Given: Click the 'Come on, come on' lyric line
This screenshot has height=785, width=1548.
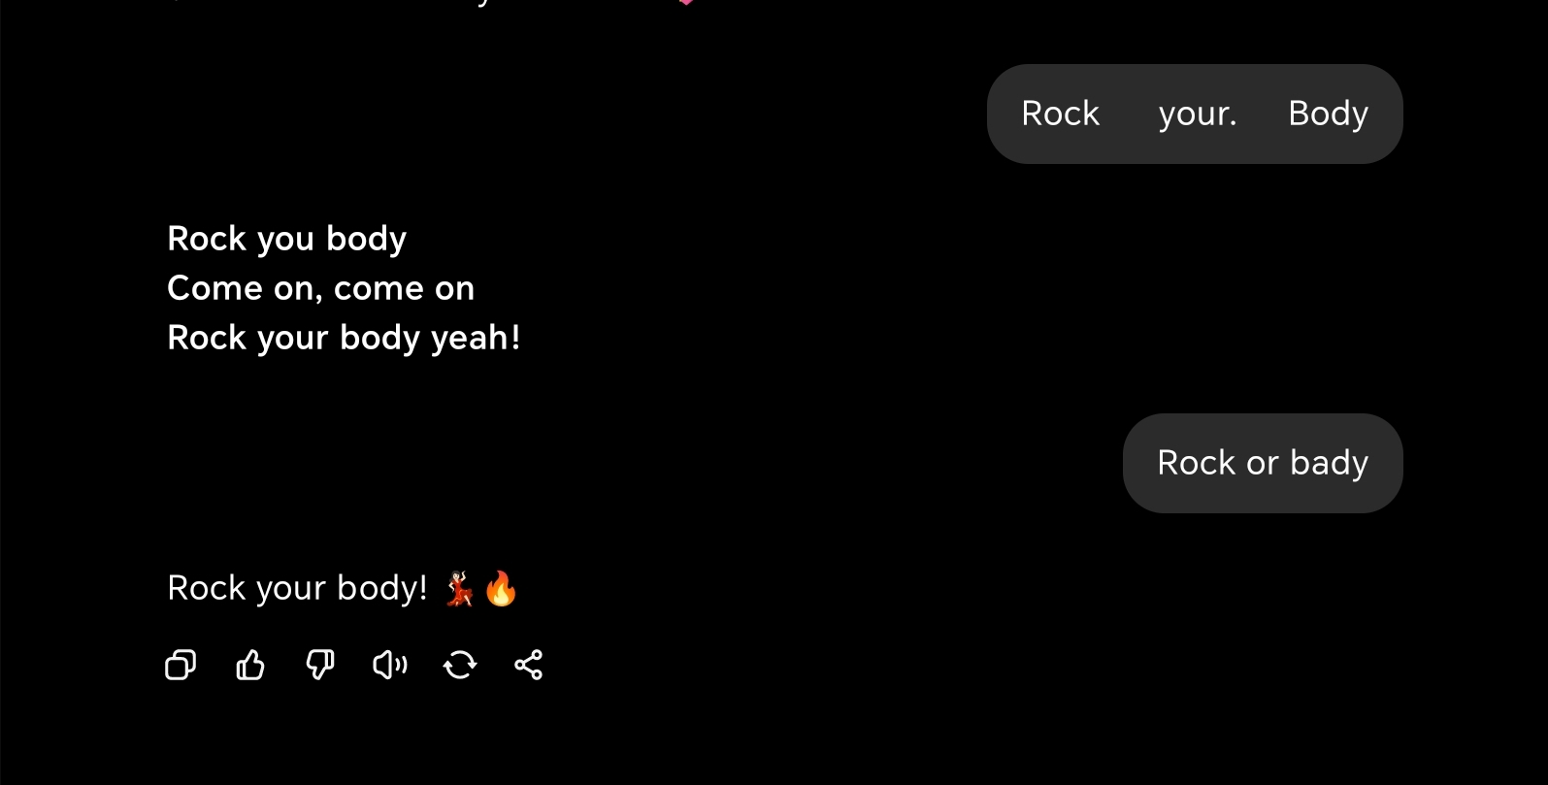Looking at the screenshot, I should click(x=320, y=288).
